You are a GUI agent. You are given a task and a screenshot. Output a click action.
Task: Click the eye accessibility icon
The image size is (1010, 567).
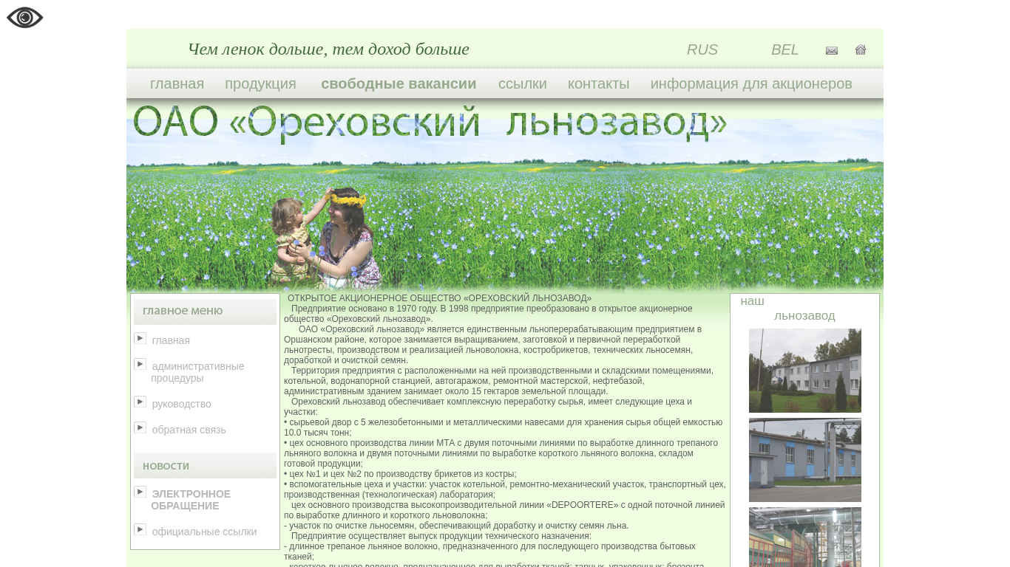(x=25, y=18)
